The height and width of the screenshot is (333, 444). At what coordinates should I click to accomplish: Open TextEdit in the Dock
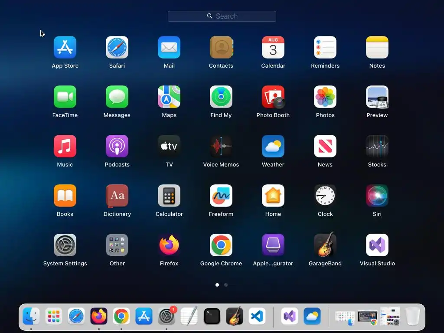click(189, 316)
